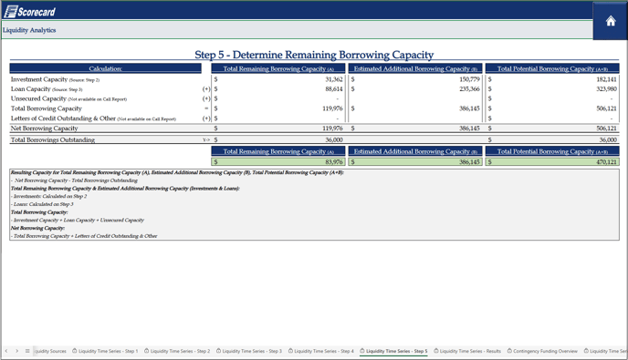Click the Liquidity Analytics heading

click(29, 30)
